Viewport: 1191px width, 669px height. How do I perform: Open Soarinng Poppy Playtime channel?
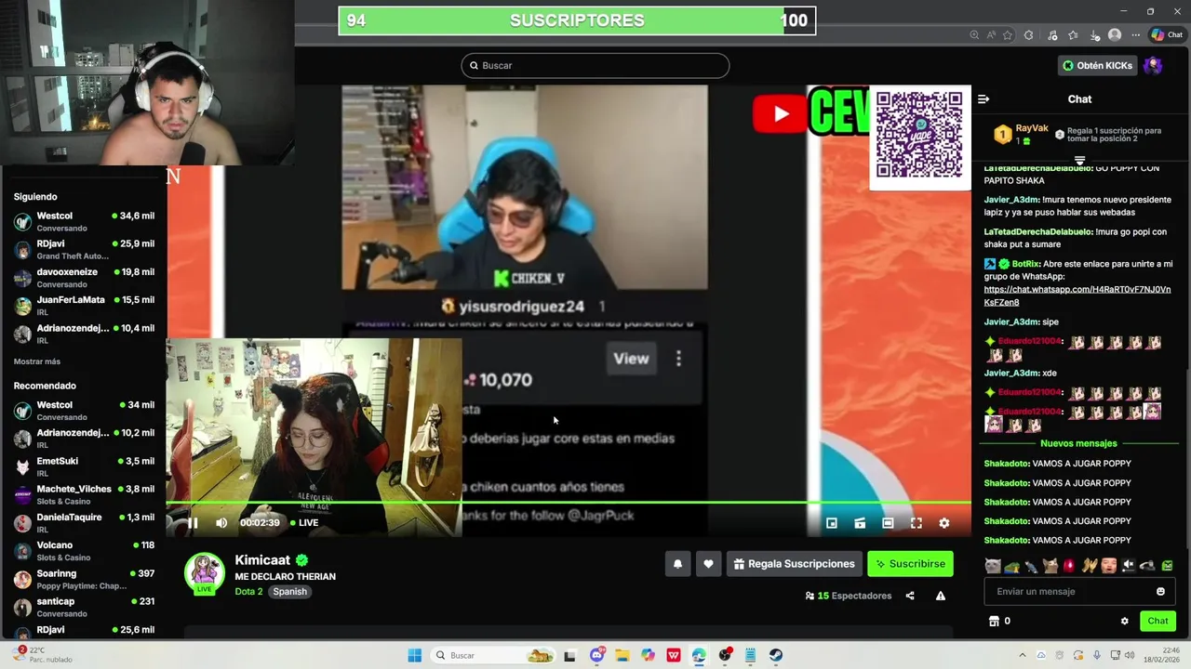point(84,579)
